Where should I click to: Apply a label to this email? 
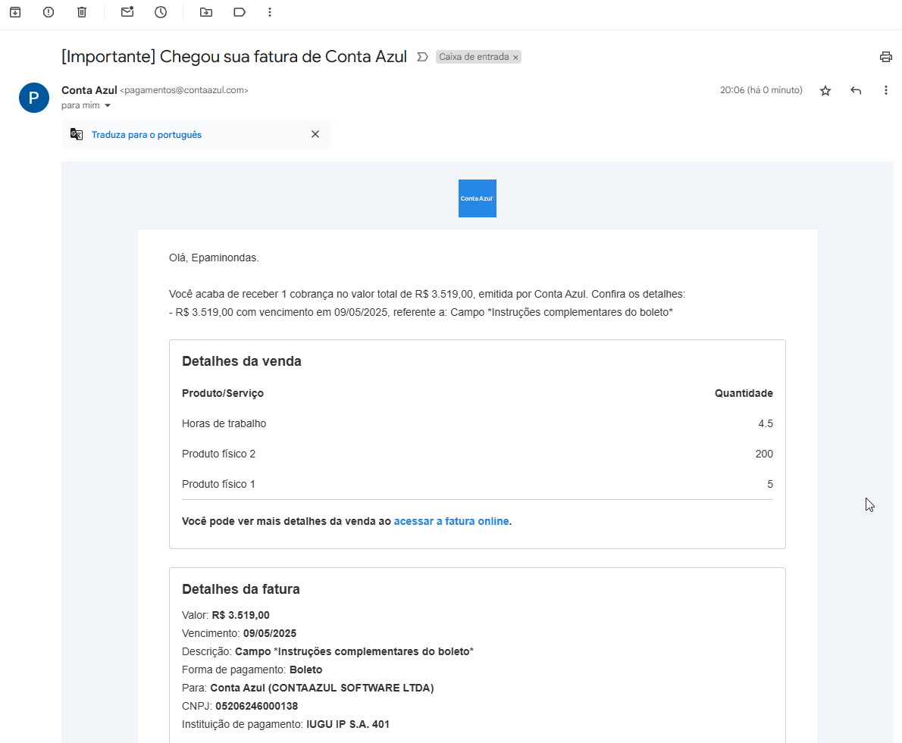239,12
